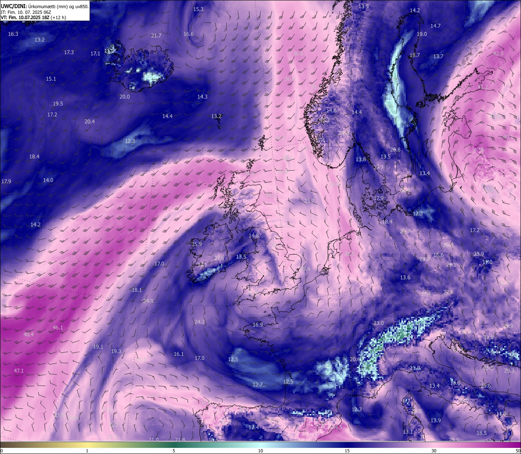Click the 20.4 value label
This screenshot has height=454, width=521.
pos(90,122)
